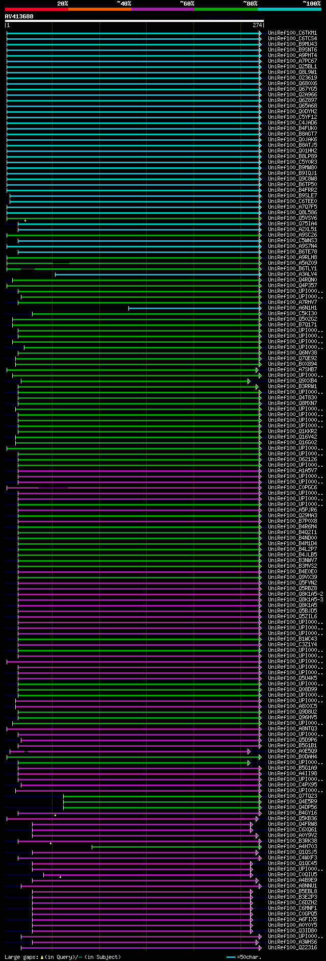Click label UniRef100_A1A5V7

tap(292, 471)
